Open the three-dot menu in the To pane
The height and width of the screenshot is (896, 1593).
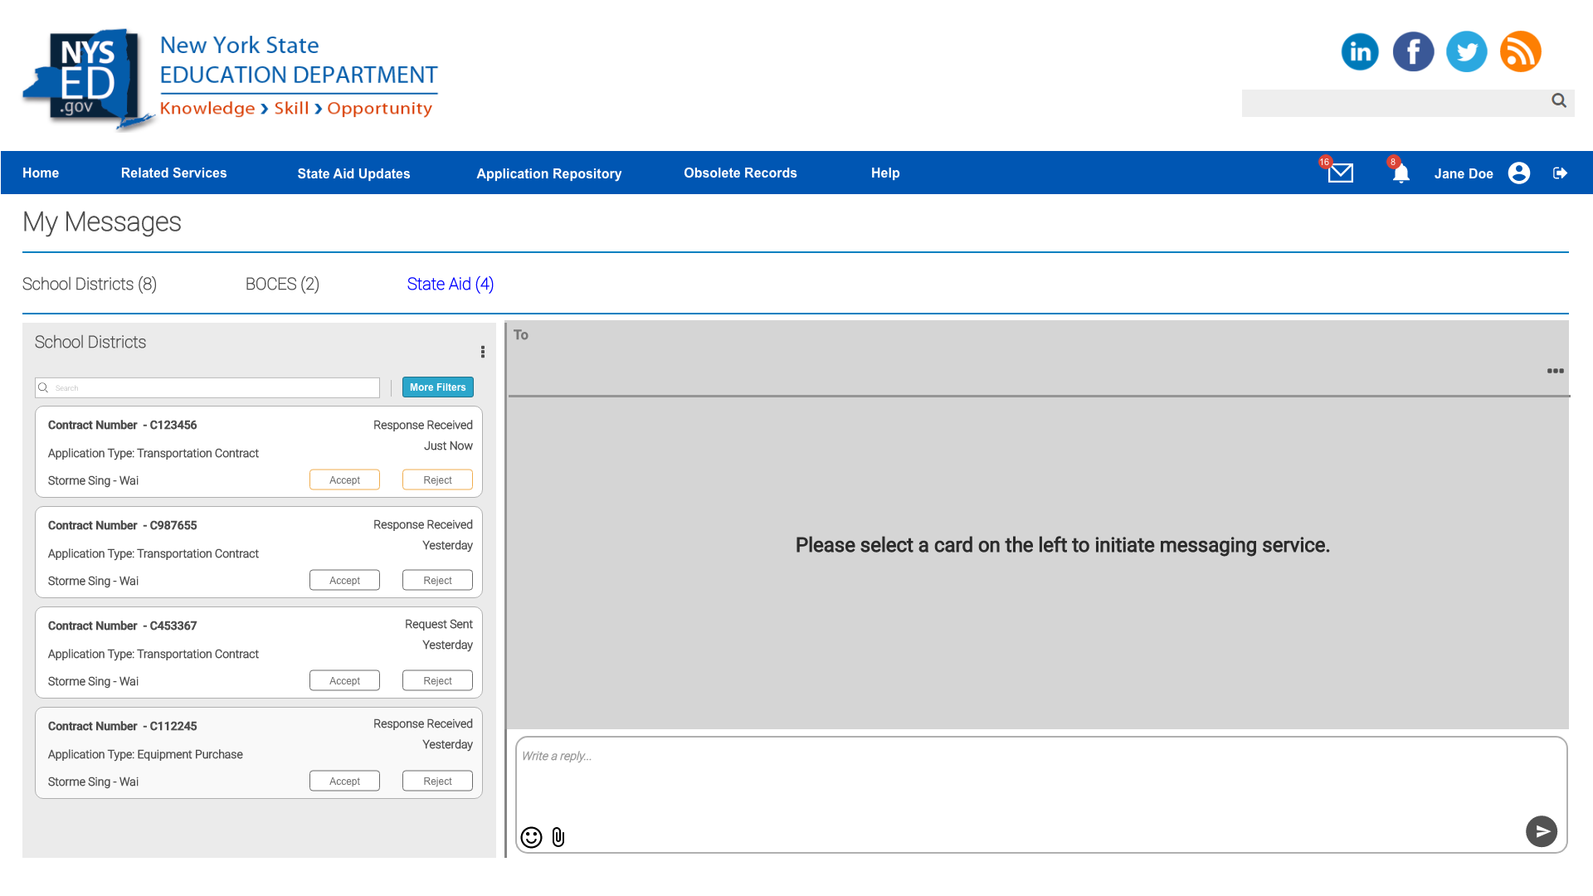(1555, 371)
